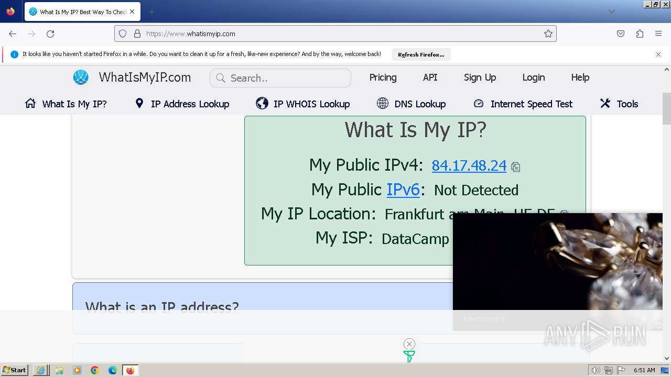Open a new browser tab
Image resolution: width=671 pixels, height=377 pixels.
[x=151, y=12]
